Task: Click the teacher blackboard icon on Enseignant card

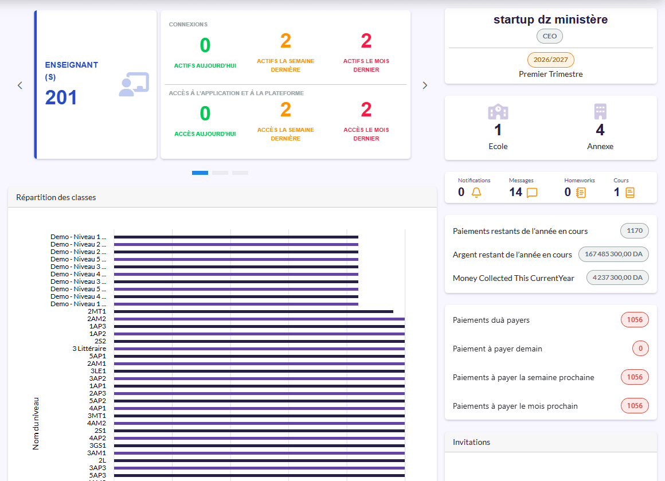Action: [x=134, y=84]
